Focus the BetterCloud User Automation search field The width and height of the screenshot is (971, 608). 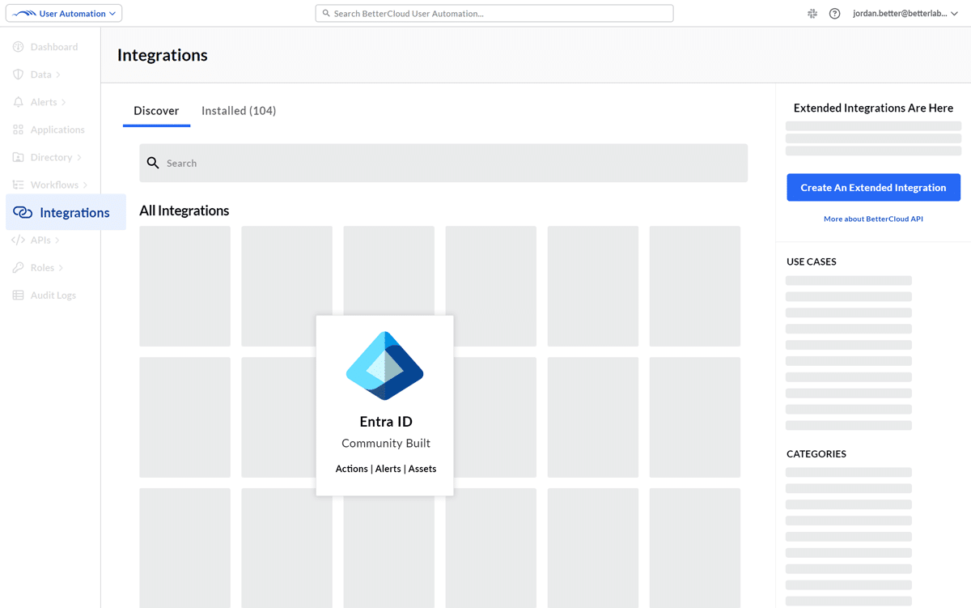494,14
